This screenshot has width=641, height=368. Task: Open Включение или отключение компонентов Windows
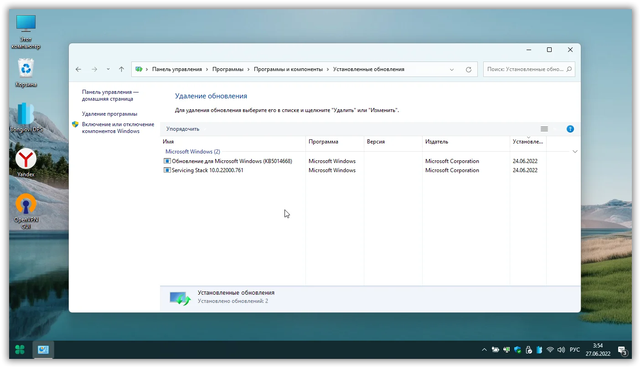pos(118,128)
